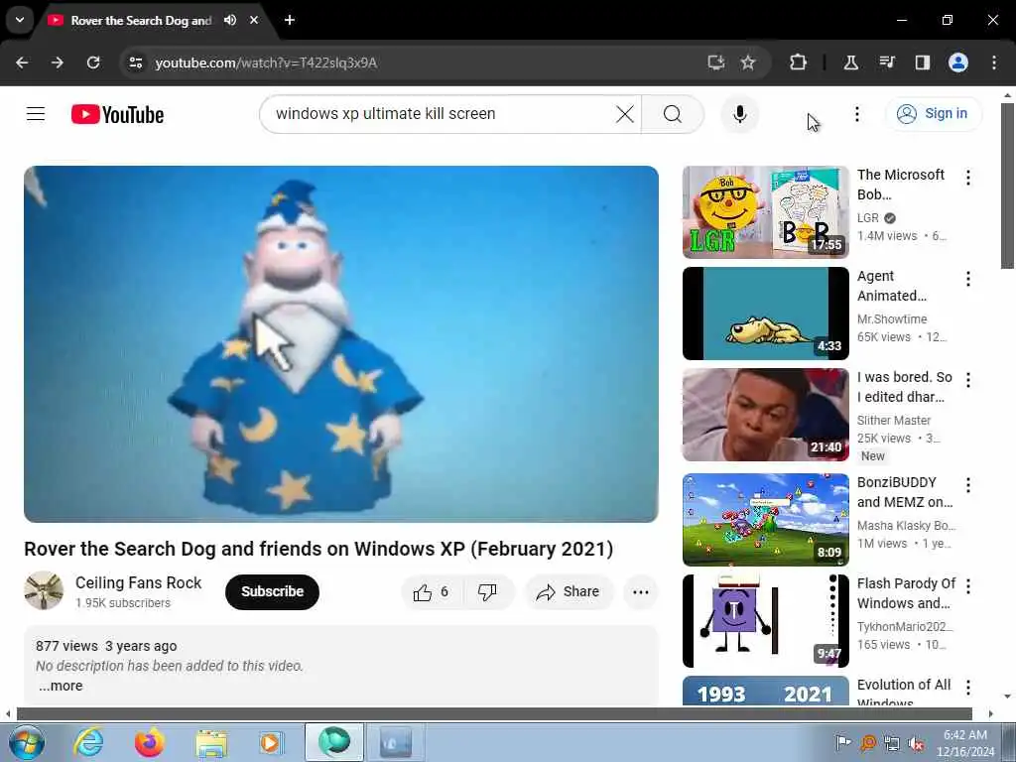Open Flash Parody Of Windows thumbnail

pos(765,621)
